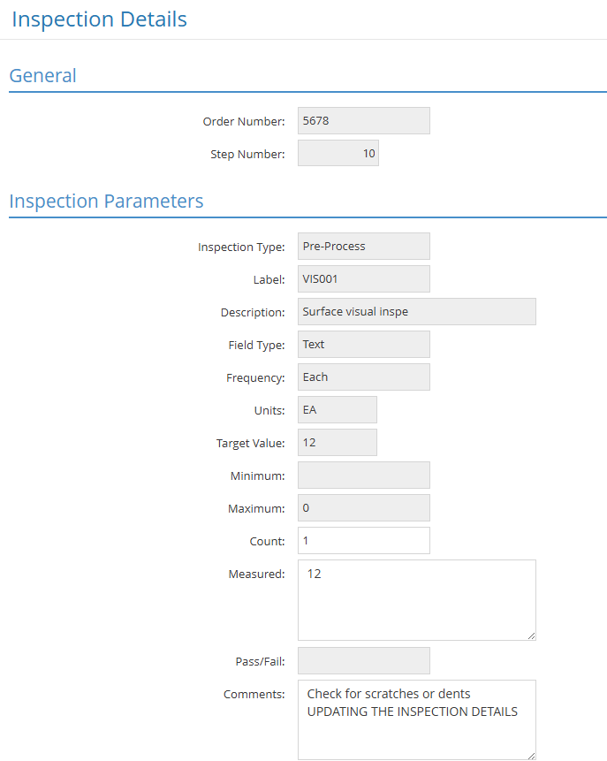This screenshot has height=761, width=607.
Task: Select the Field Type box showing Text
Action: pyautogui.click(x=363, y=345)
